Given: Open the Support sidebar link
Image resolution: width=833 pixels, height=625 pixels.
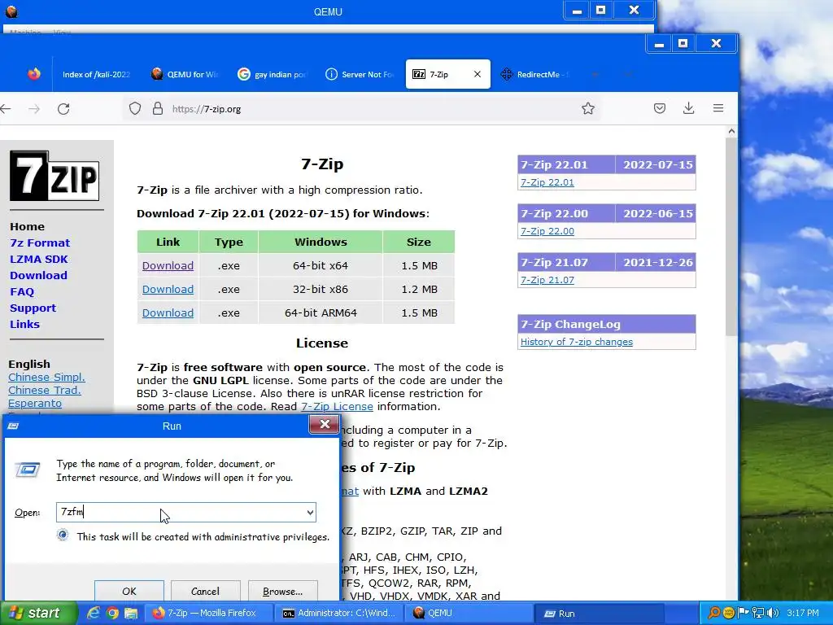Looking at the screenshot, I should [x=33, y=308].
